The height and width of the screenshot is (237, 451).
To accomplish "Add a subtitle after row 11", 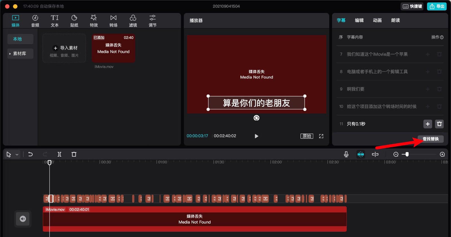I will tap(428, 124).
